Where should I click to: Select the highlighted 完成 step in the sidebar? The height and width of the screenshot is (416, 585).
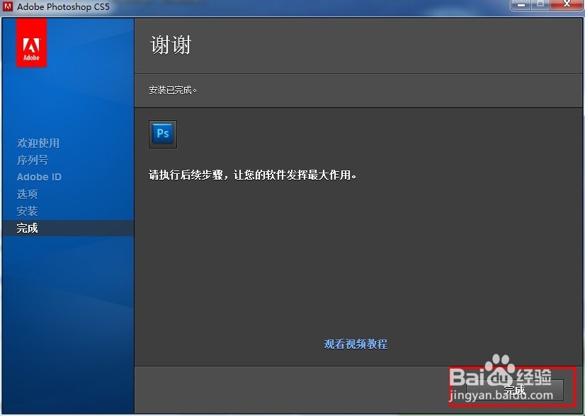coord(27,228)
